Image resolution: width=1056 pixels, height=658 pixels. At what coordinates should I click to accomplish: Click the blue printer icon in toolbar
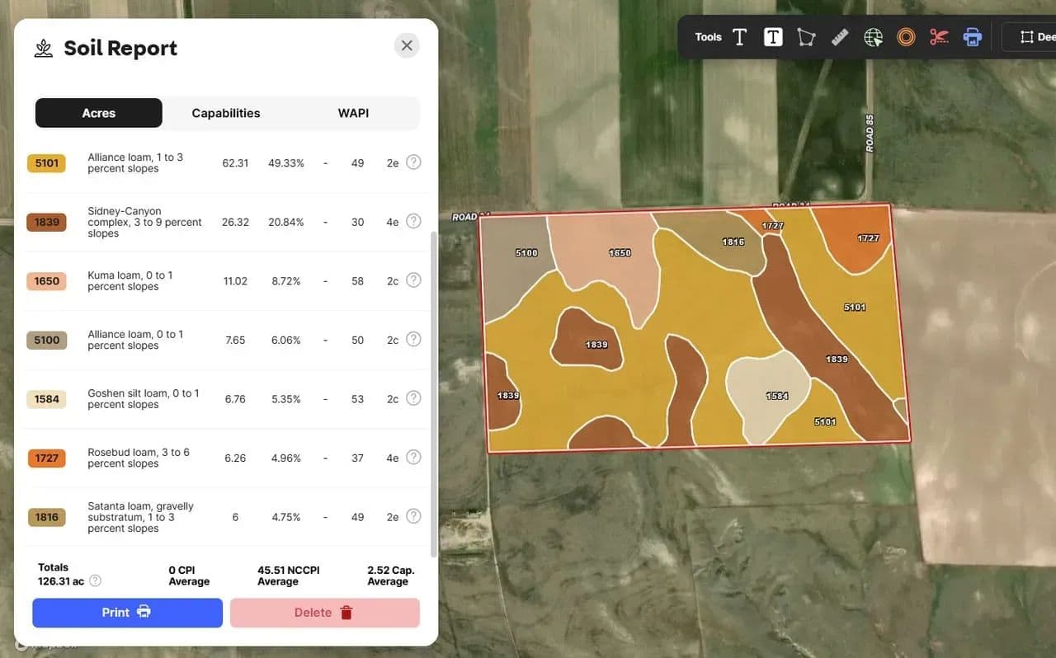pos(973,37)
